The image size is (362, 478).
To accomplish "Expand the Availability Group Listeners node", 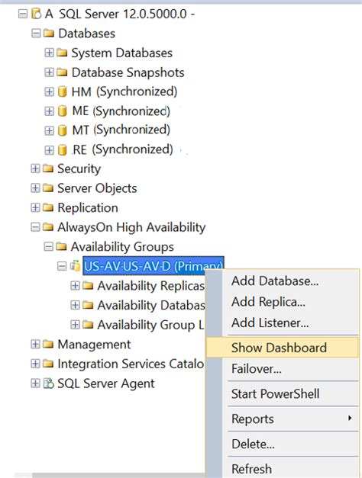I will click(75, 325).
